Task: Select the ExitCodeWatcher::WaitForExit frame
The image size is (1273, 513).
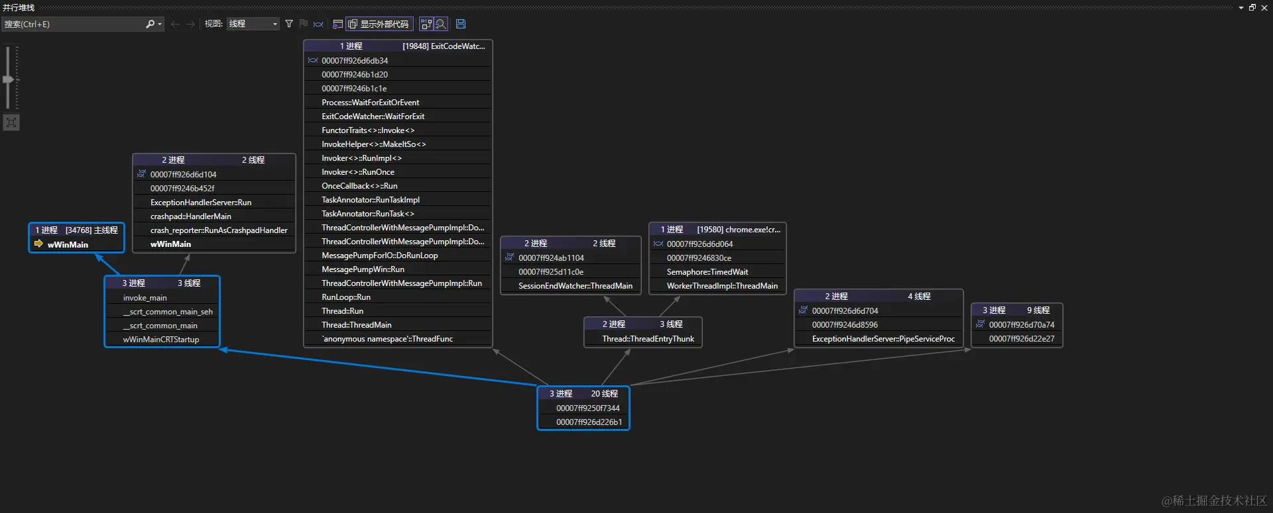Action: pyautogui.click(x=398, y=117)
